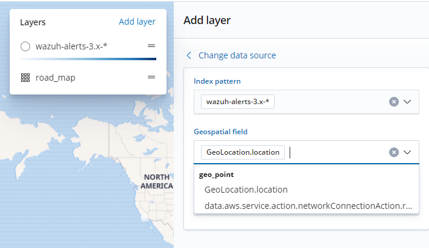Image resolution: width=429 pixels, height=248 pixels.
Task: Click the back chevron beside Change data source
Action: (x=189, y=55)
